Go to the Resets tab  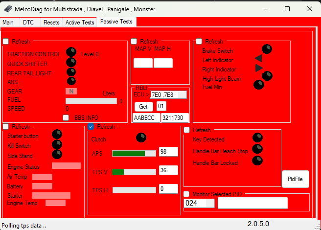pos(51,22)
